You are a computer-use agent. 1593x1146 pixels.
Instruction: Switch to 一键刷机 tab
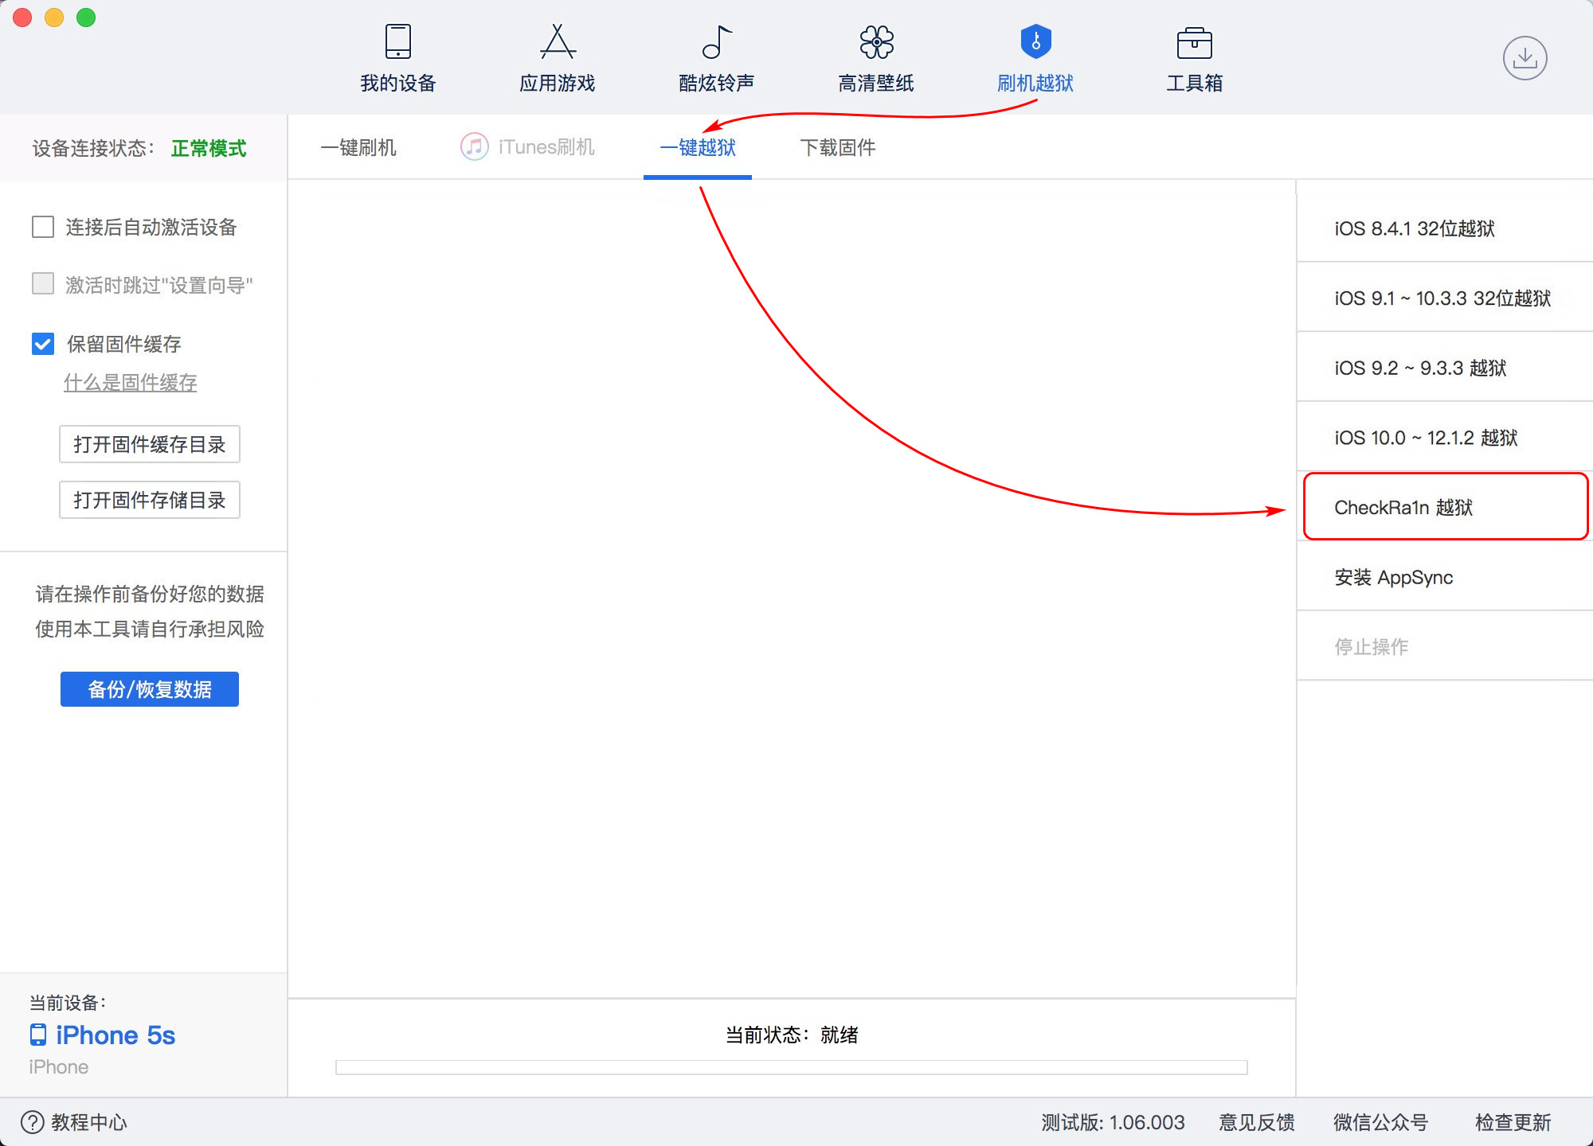[x=358, y=147]
